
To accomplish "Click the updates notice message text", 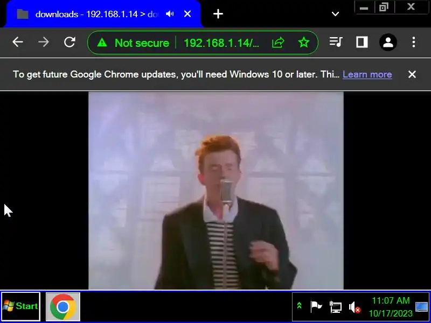I will click(176, 74).
